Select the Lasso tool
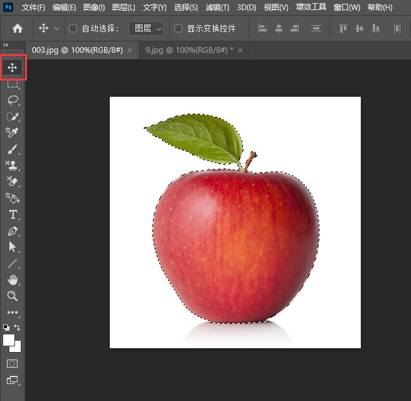 (13, 100)
